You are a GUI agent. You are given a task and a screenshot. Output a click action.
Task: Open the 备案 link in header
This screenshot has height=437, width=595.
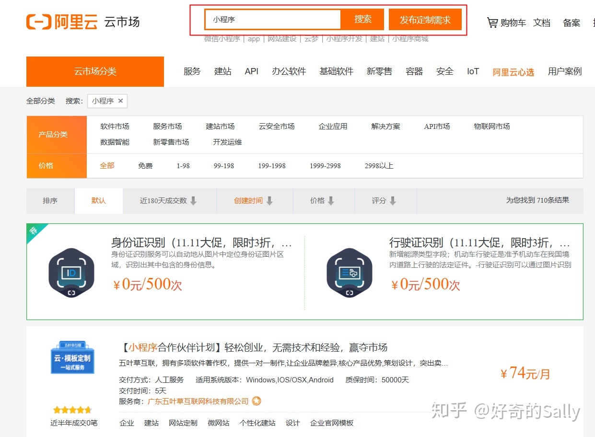(x=572, y=23)
